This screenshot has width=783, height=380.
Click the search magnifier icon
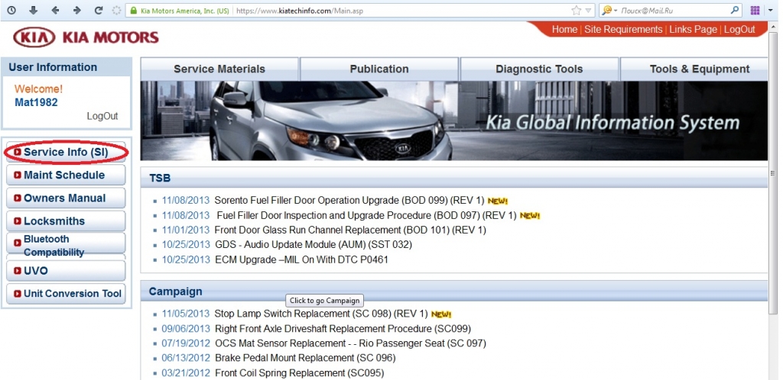(x=736, y=11)
